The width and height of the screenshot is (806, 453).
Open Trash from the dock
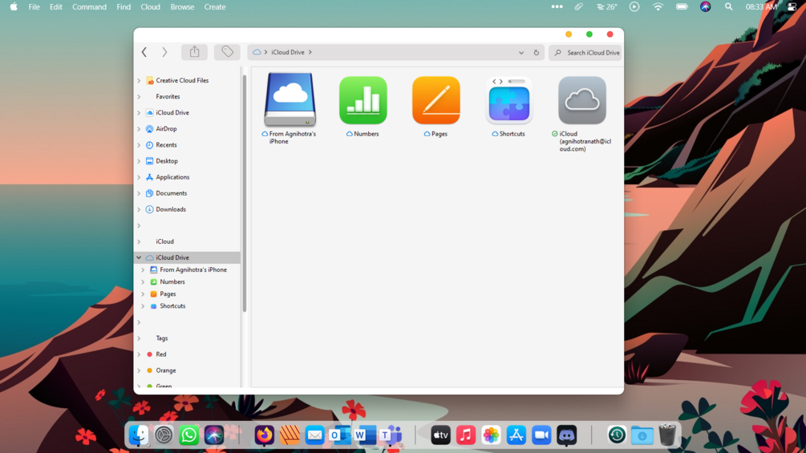click(x=667, y=435)
